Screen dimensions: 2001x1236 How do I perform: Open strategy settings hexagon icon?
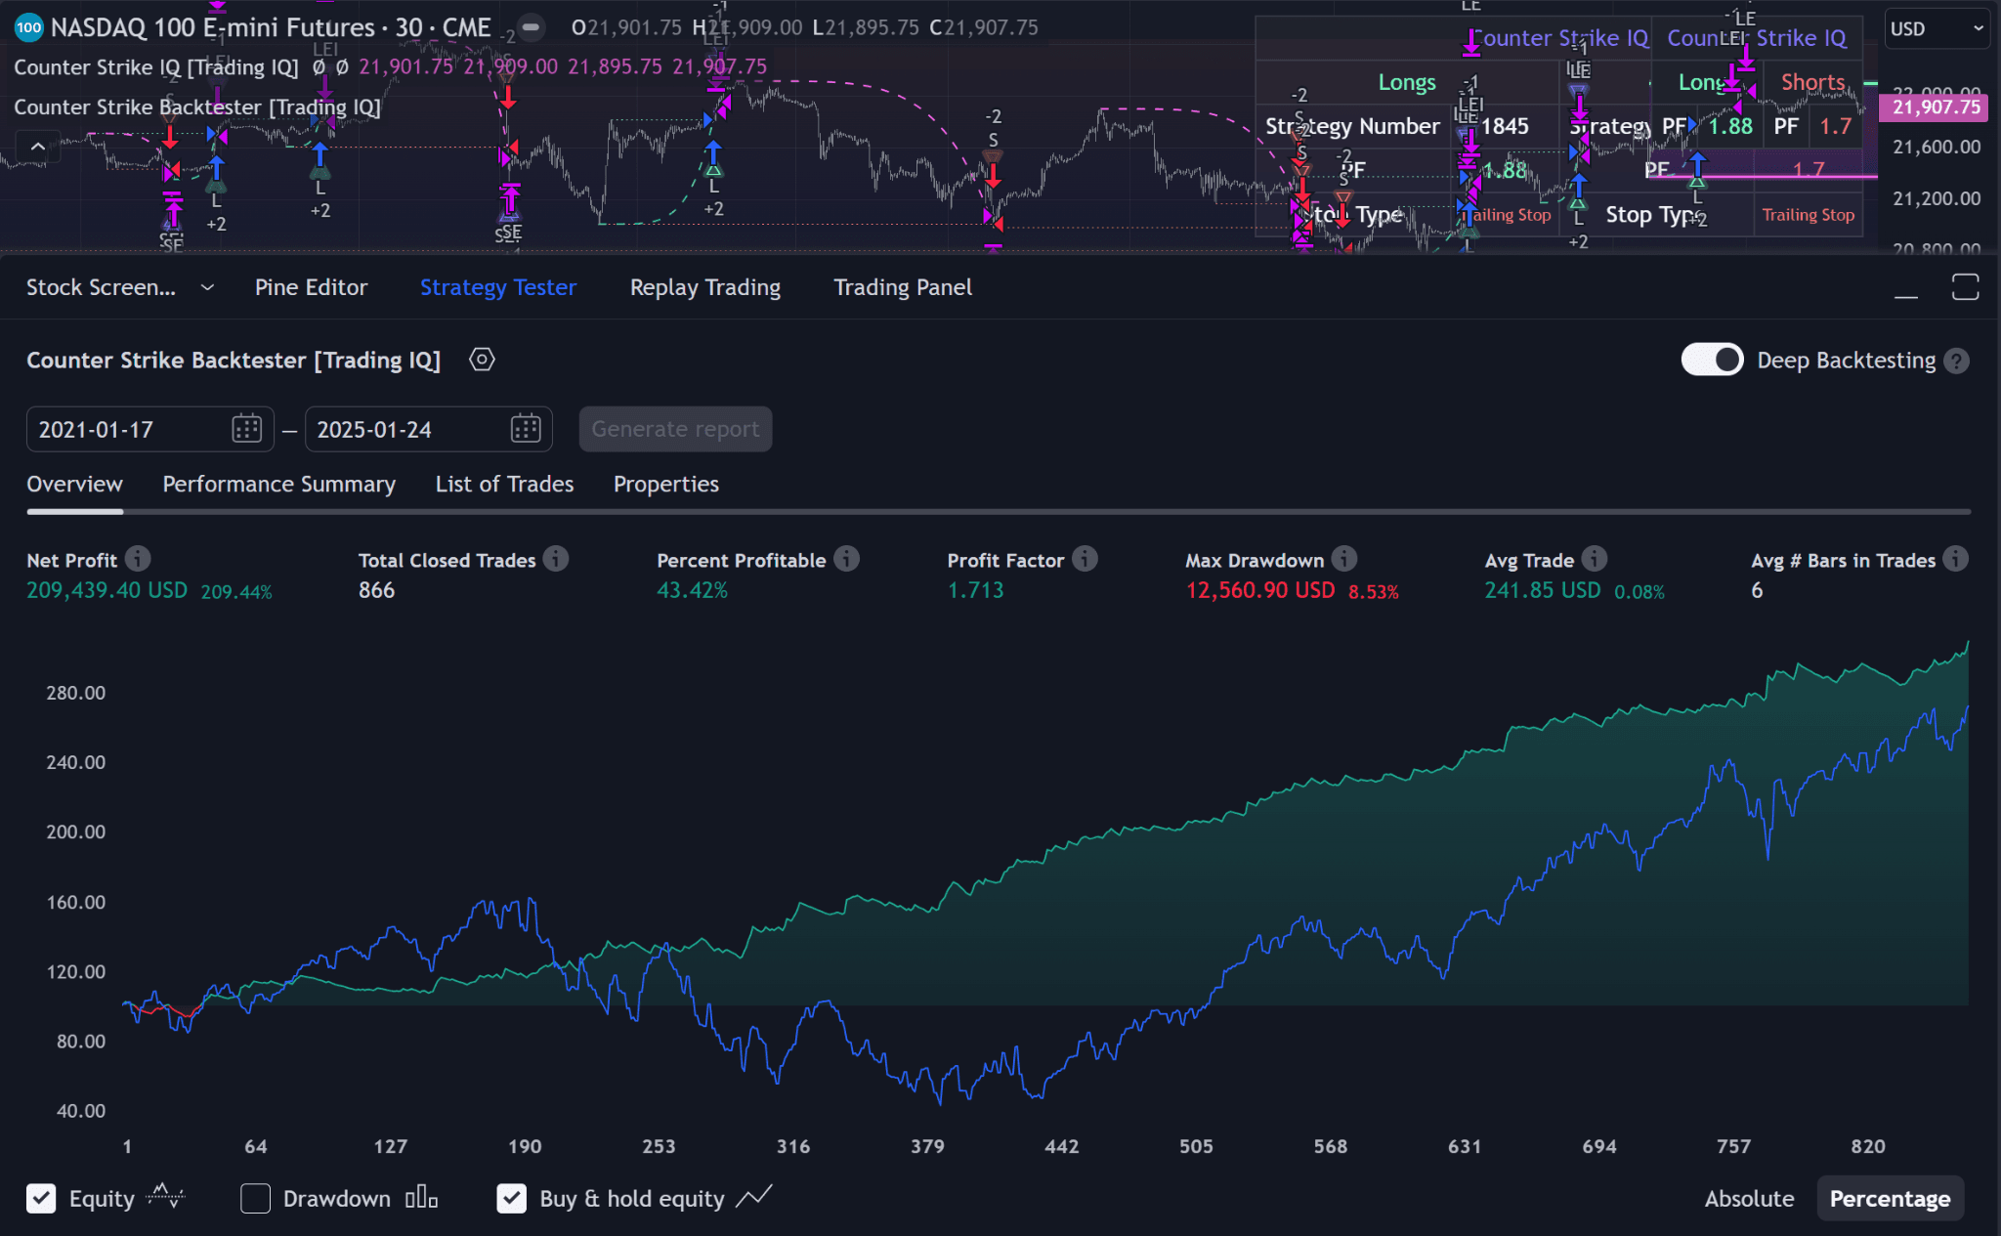pyautogui.click(x=482, y=360)
